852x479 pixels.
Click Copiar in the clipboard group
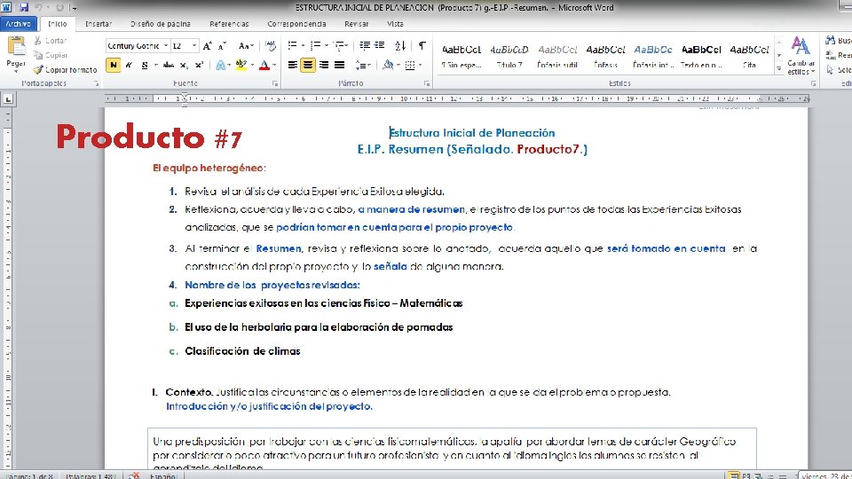point(51,55)
